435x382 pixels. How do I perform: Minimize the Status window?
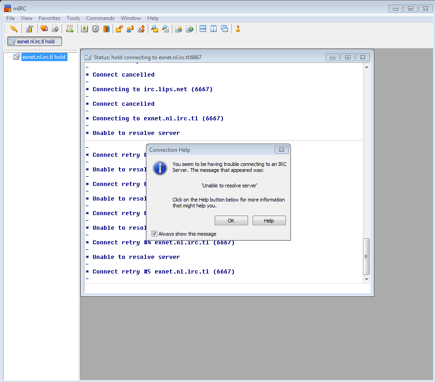tap(332, 57)
